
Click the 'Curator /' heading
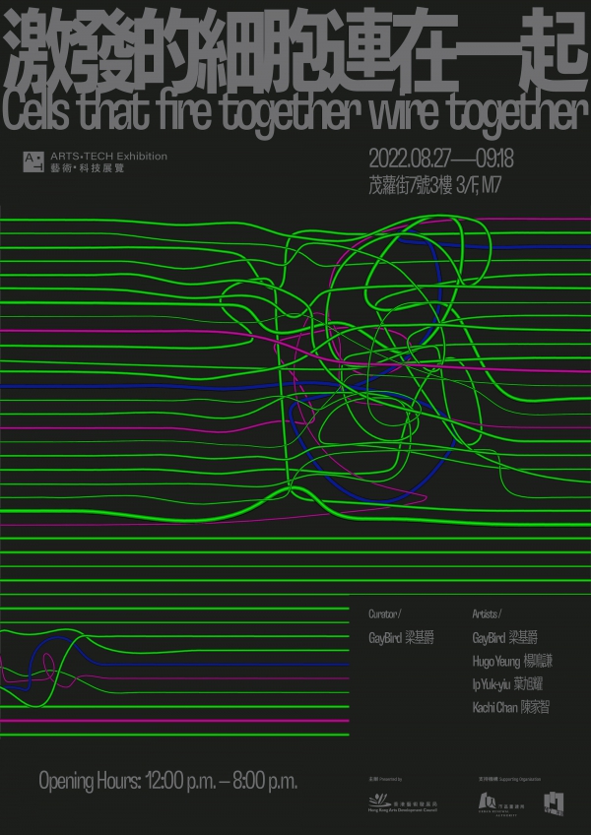pos(384,612)
